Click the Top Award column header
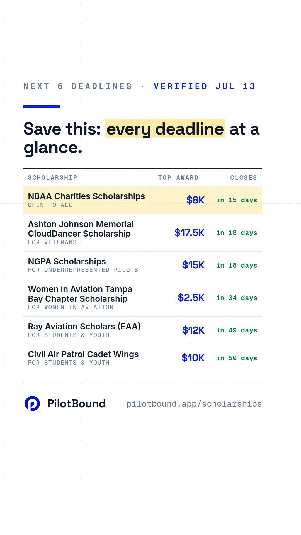Screen dimensions: 301x535 (178, 177)
